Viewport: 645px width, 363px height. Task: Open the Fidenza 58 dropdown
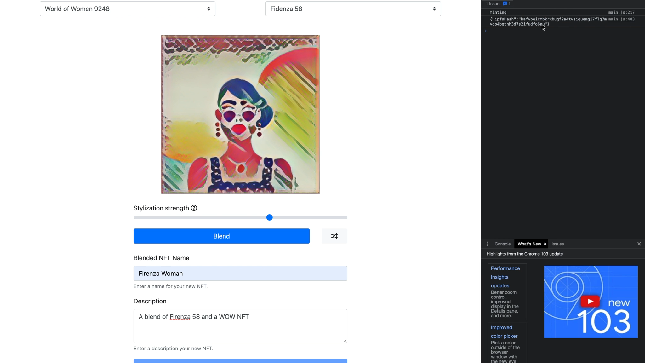coord(353,9)
